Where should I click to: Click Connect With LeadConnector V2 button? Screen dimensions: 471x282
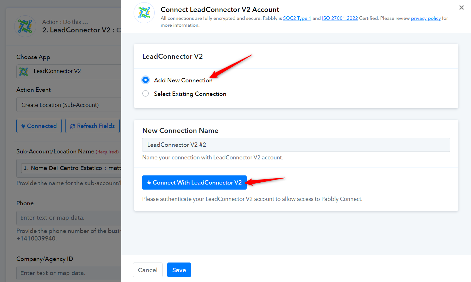[194, 182]
